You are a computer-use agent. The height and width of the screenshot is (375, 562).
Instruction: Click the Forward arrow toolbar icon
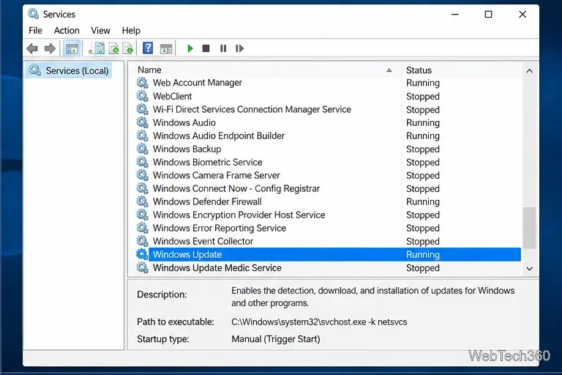click(x=50, y=48)
